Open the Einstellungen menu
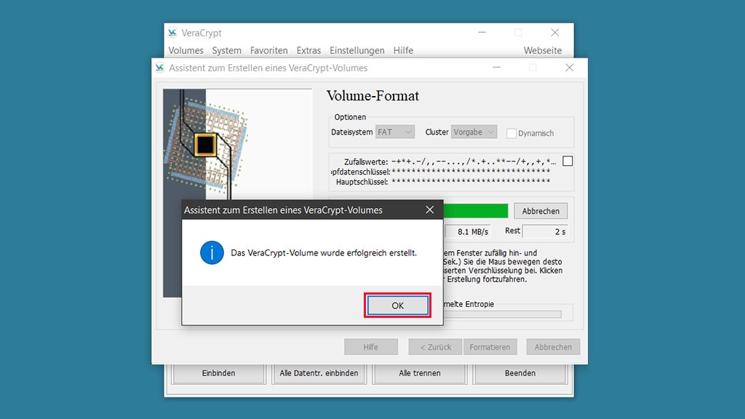 (356, 50)
